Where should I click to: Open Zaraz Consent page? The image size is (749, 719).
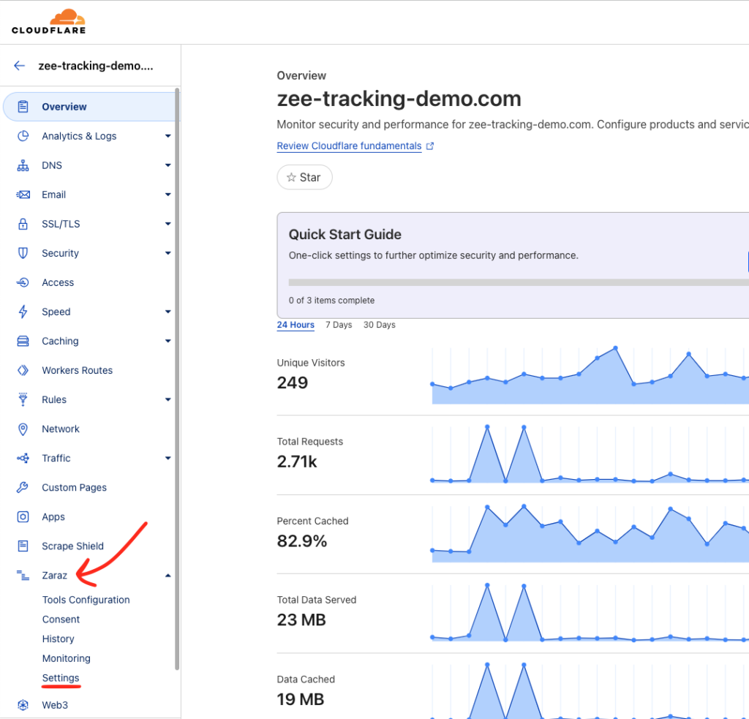[x=61, y=620]
